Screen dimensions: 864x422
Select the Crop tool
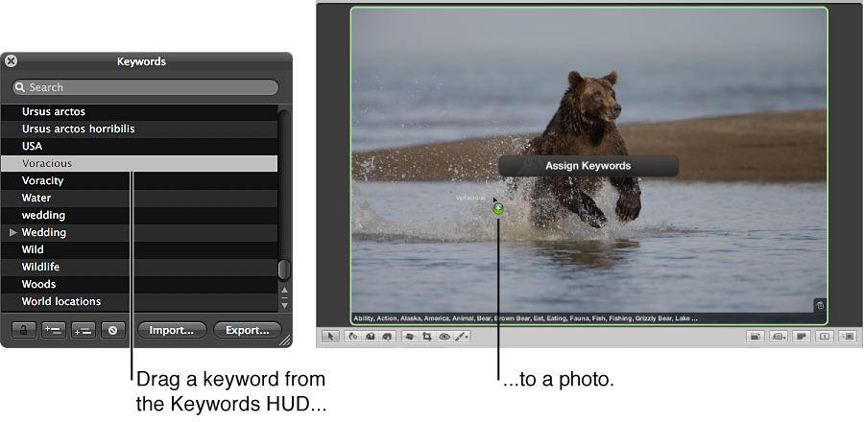426,337
